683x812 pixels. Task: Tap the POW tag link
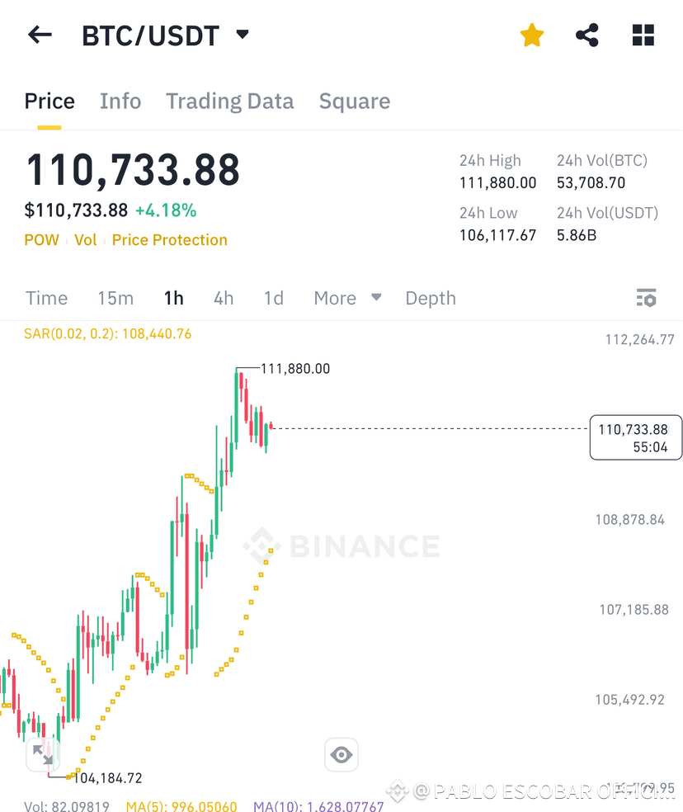click(41, 240)
